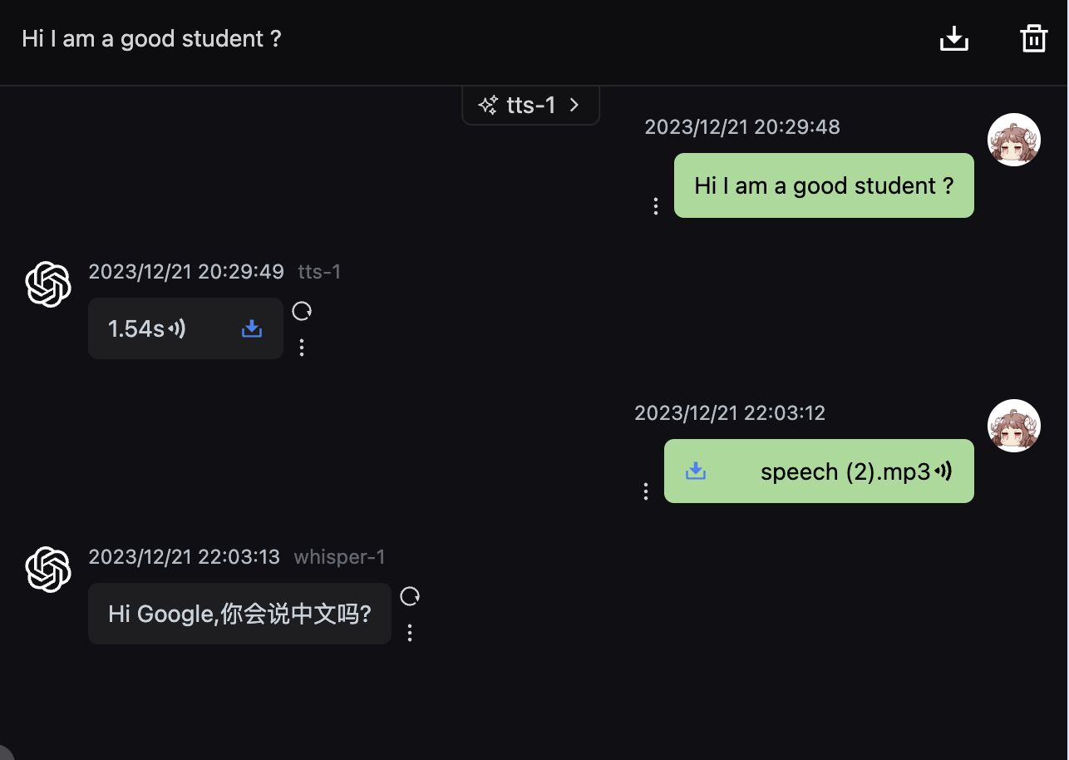This screenshot has width=1069, height=760.
Task: Open options menu beside speech (2).mp3 message
Action: click(646, 491)
